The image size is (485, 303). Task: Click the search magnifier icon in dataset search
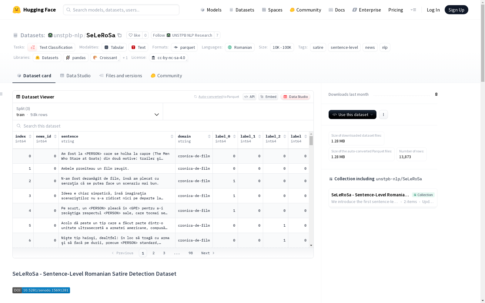click(19, 126)
